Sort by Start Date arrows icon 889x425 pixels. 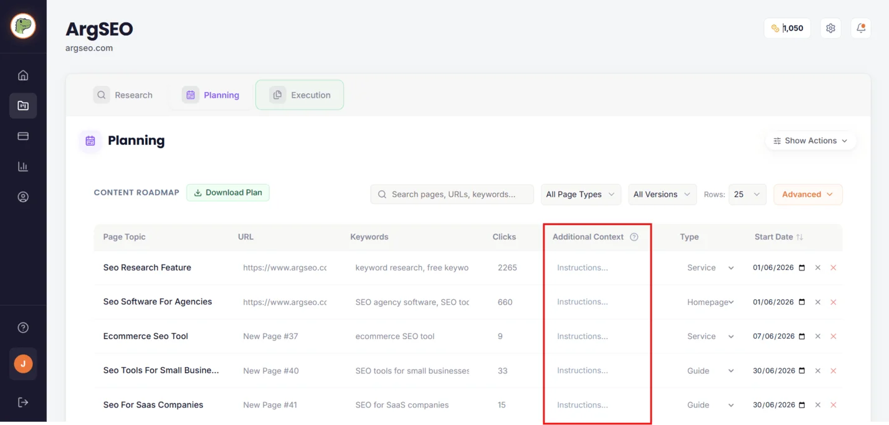(800, 237)
